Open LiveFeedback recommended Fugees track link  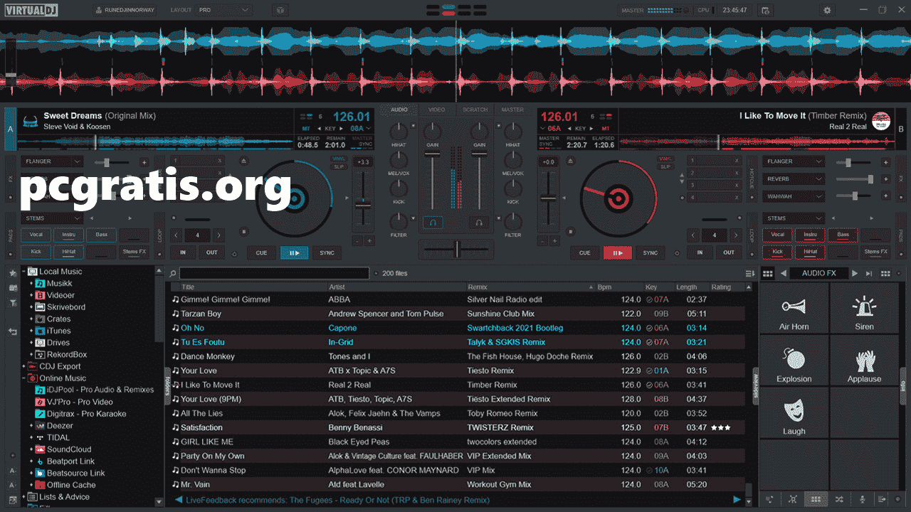pos(337,500)
